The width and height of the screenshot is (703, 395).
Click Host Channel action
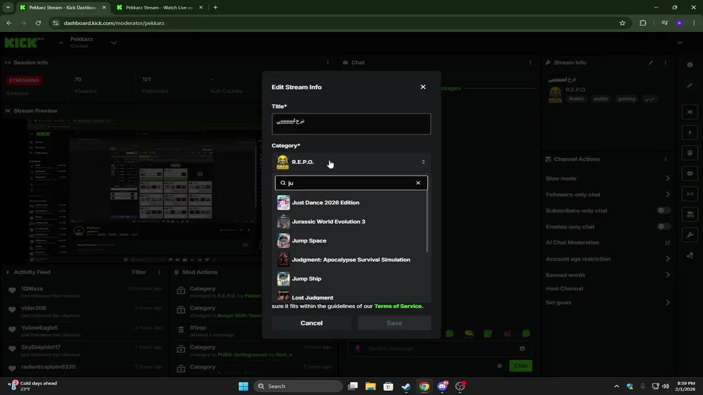coord(564,289)
